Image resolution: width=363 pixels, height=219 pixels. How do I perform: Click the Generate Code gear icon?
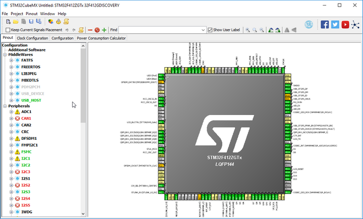pos(58,22)
